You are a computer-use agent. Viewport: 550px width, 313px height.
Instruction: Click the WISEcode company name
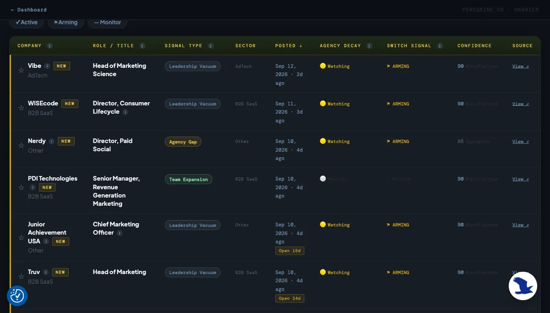pos(43,103)
